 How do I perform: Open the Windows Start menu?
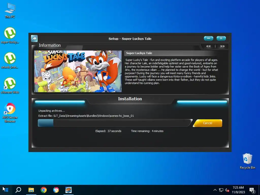coord(6,190)
